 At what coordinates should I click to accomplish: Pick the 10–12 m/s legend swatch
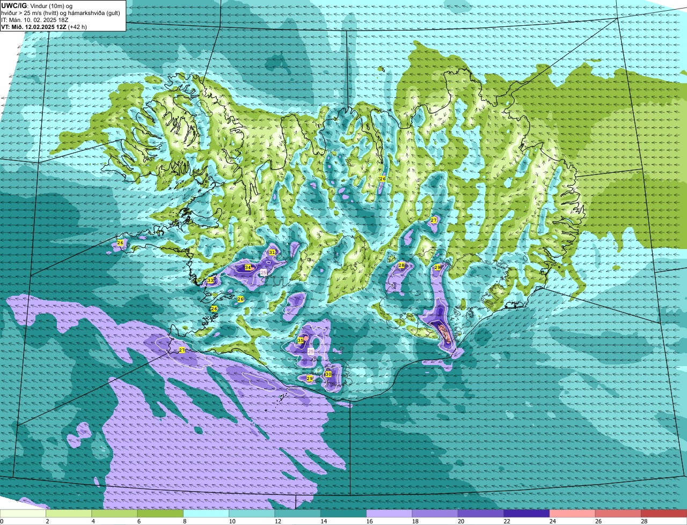[x=252, y=514]
